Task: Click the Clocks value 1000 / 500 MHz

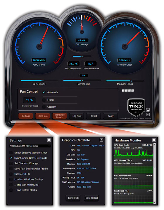Action: (x=84, y=187)
